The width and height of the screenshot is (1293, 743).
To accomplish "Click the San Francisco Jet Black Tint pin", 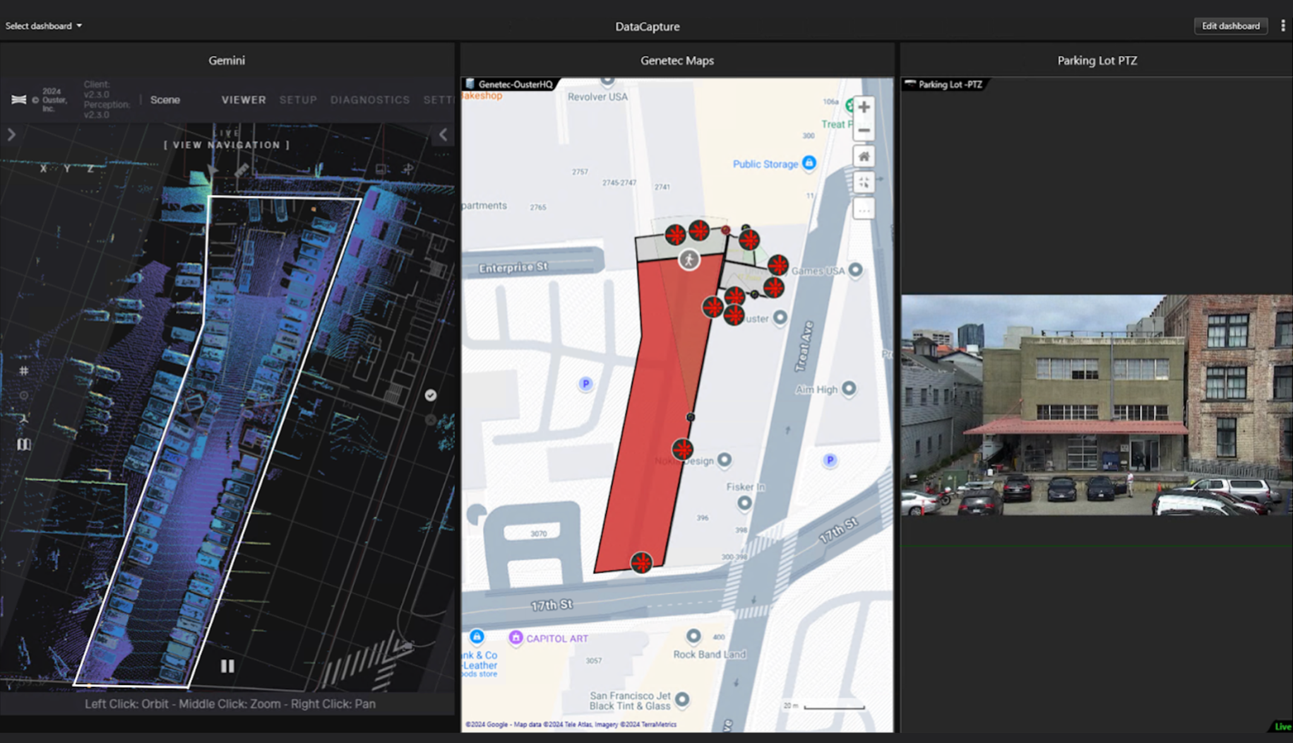I will tap(682, 699).
